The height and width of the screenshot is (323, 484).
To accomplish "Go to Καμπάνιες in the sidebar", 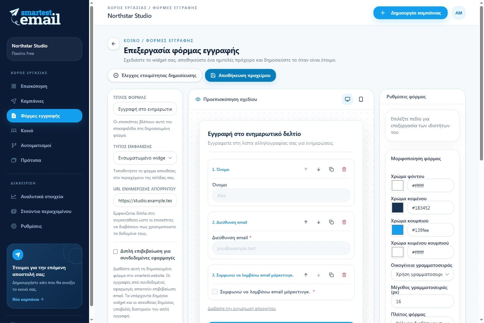I will pyautogui.click(x=44, y=101).
